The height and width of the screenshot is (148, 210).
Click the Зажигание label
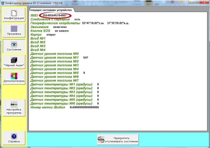(39, 27)
